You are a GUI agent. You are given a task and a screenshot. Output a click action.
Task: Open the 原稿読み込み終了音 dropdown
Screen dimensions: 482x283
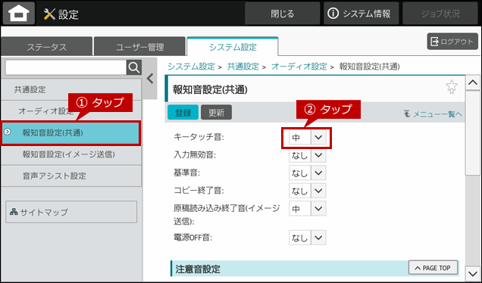click(x=308, y=208)
